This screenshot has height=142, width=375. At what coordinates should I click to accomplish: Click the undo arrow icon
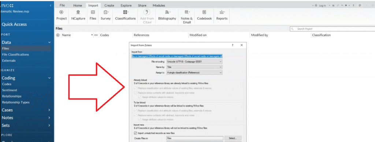click(342, 5)
